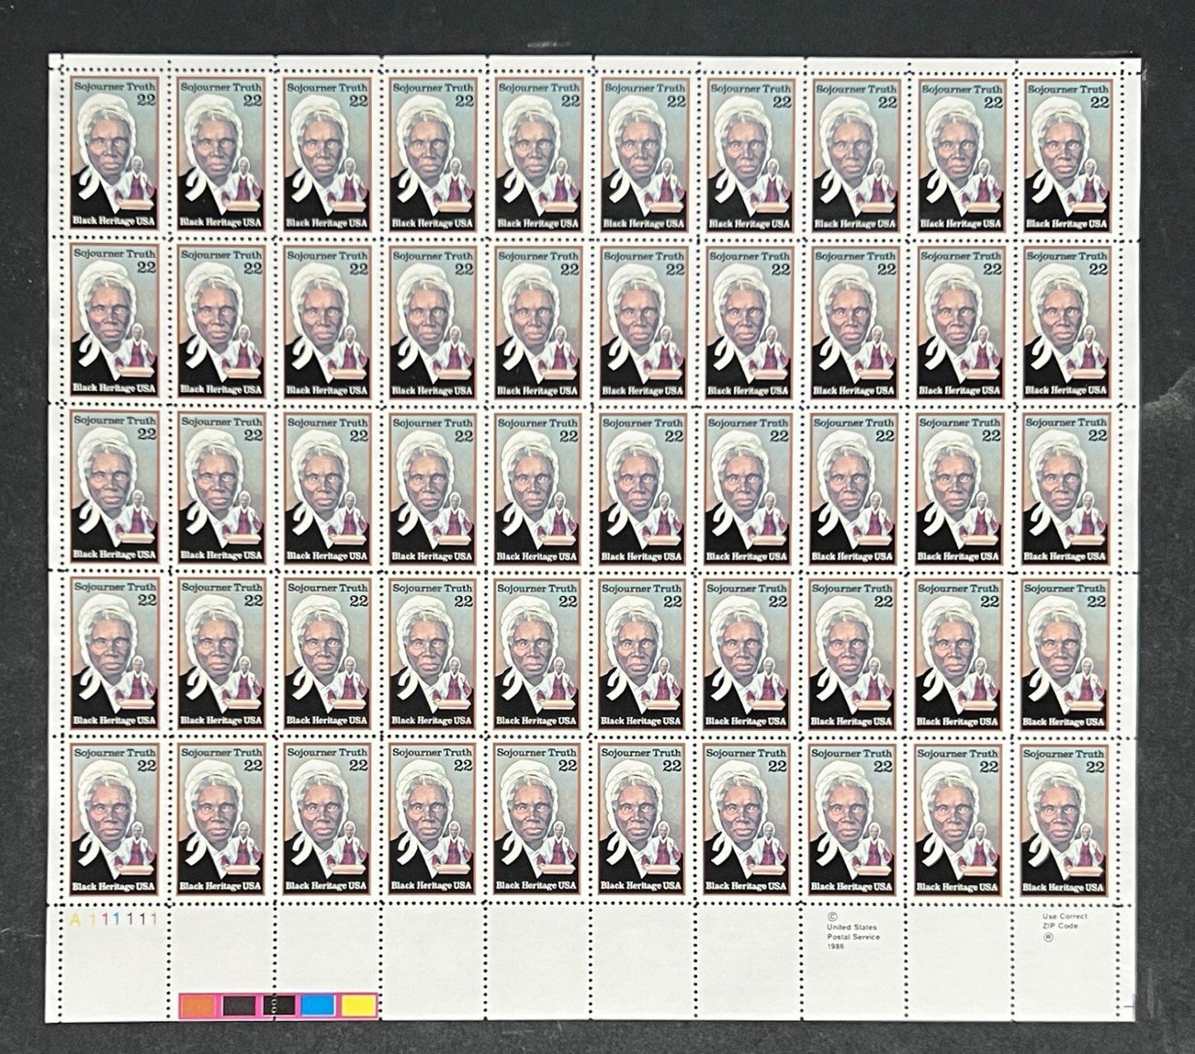Screen dimensions: 1195x1054
Task: Click the "Use Correct ZIP Code" text
Action: (1064, 921)
